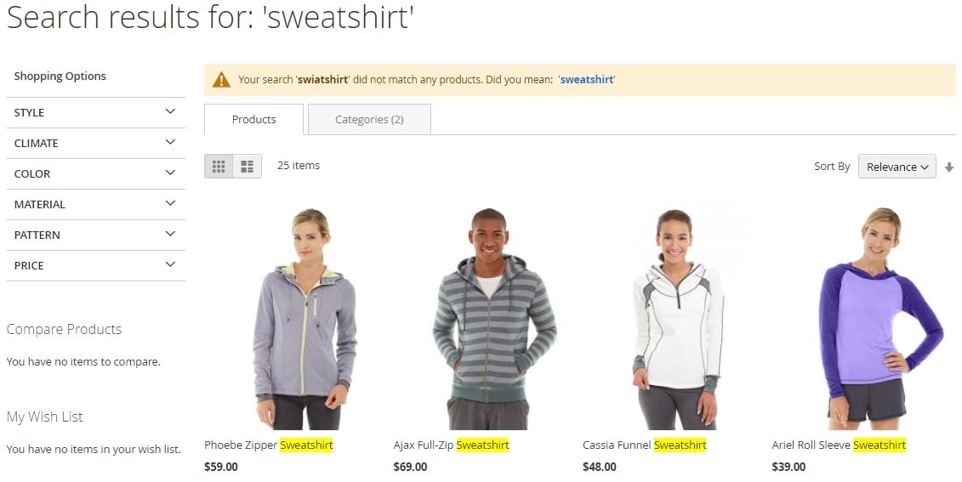Click the warning triangle icon

pos(221,80)
